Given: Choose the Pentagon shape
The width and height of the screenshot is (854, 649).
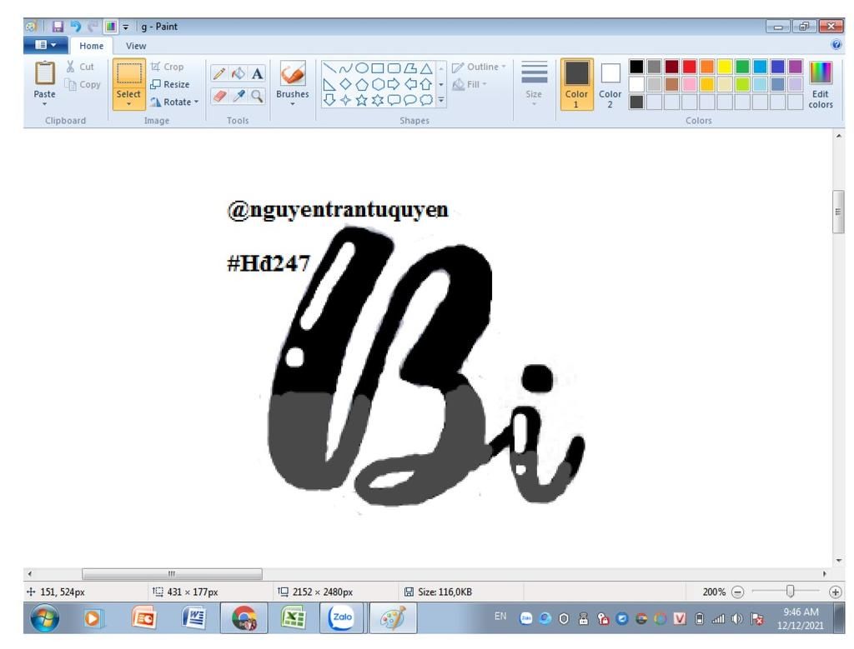Looking at the screenshot, I should coord(362,84).
